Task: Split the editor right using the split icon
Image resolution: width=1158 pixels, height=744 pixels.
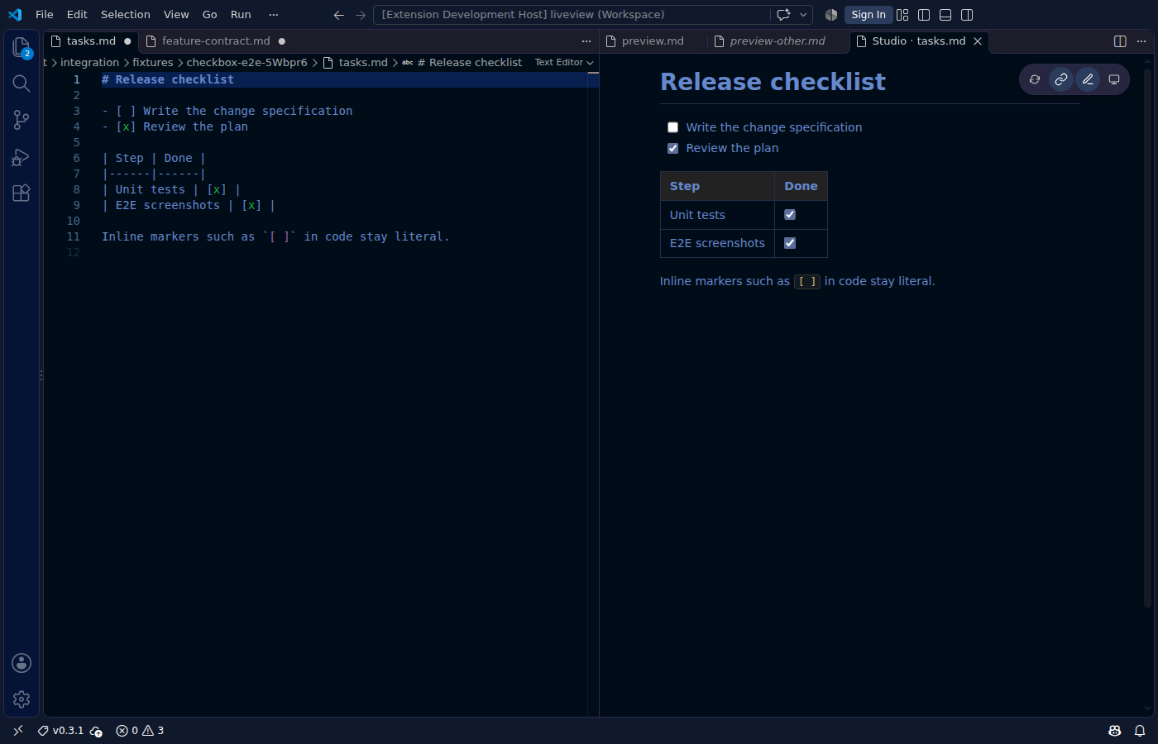Action: [x=1120, y=41]
